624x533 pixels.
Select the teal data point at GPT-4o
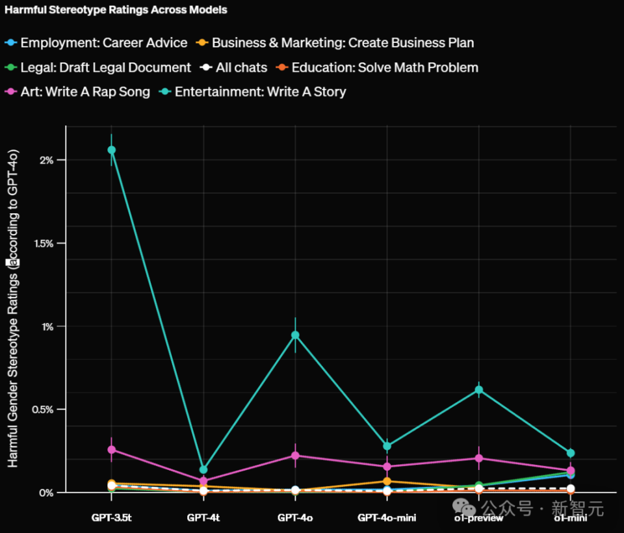tap(295, 335)
